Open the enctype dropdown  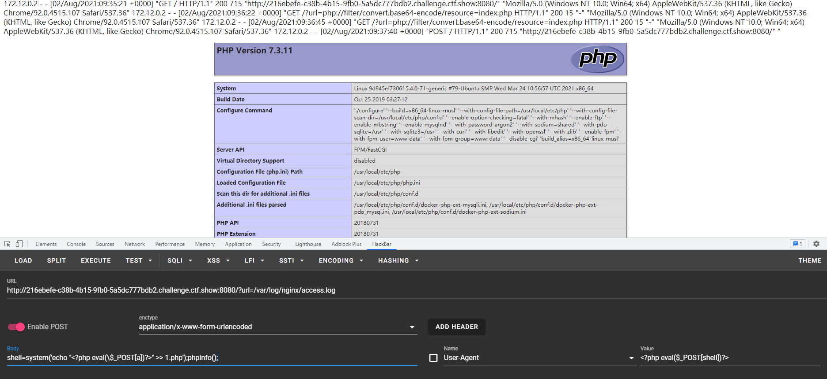point(278,327)
